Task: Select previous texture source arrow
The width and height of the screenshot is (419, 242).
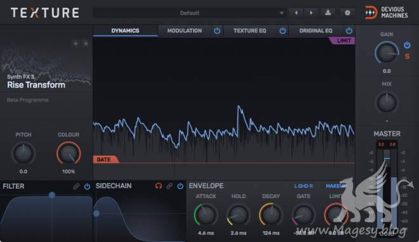Action: (76, 43)
